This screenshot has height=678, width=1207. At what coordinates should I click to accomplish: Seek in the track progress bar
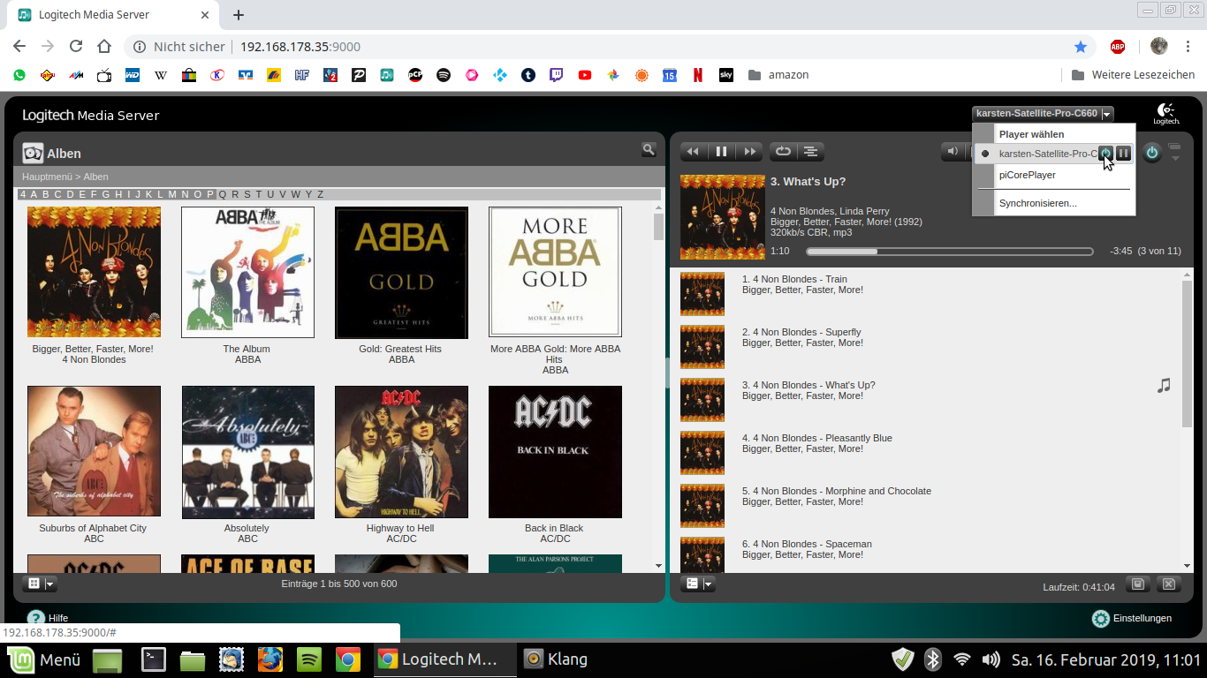949,252
